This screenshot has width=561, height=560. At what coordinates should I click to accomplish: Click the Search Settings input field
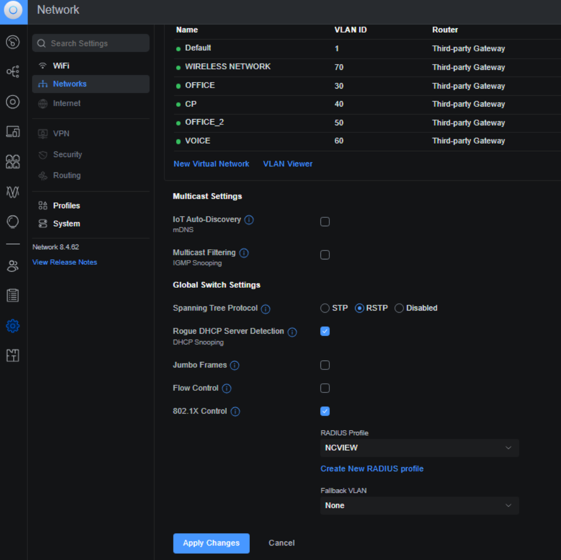[x=91, y=43]
